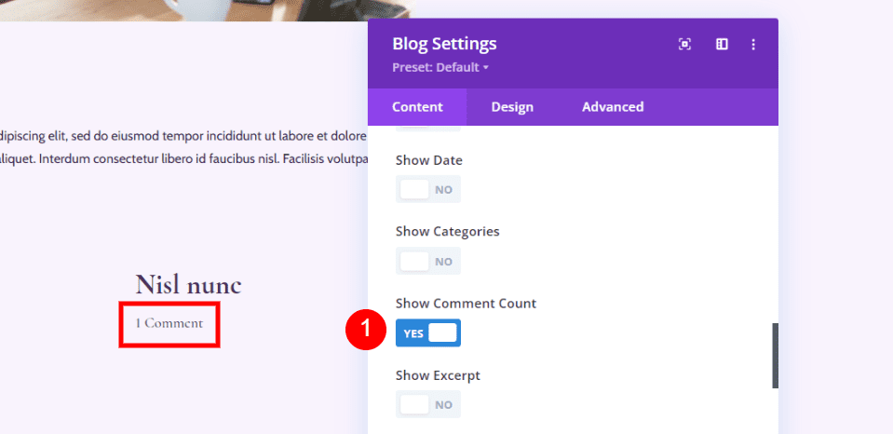The height and width of the screenshot is (434, 893).
Task: Switch to the Content tab
Action: tap(417, 107)
